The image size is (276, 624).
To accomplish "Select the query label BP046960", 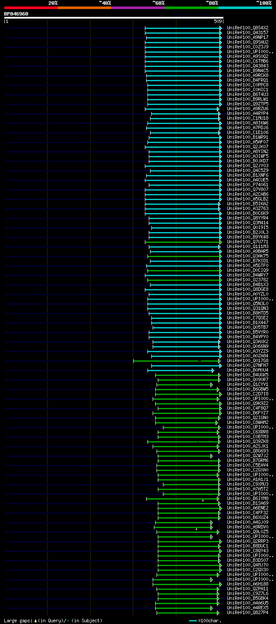I will [16, 14].
